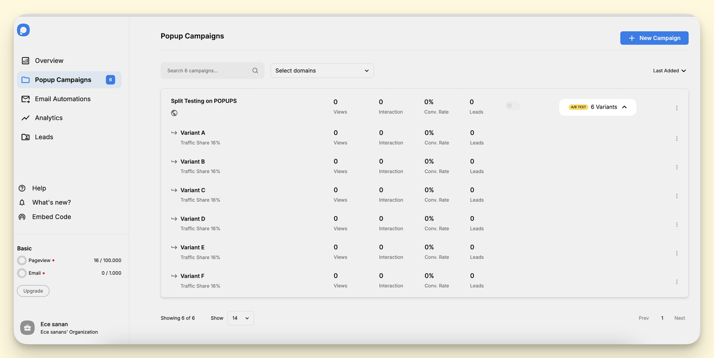
Task: Click the Help question mark icon
Action: coord(22,188)
